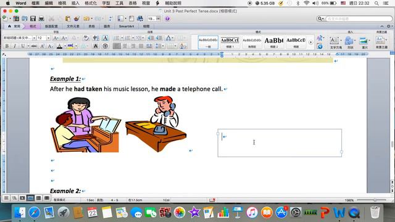Switch to Draft view button
395x222 pixels.
click(x=6, y=198)
